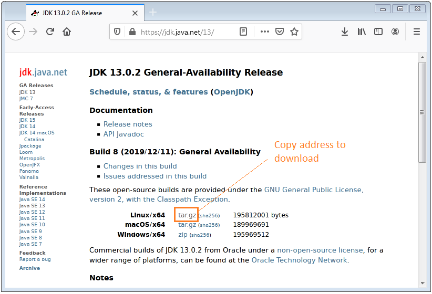
Task: Open Oracle Technology Network link
Action: click(x=299, y=260)
